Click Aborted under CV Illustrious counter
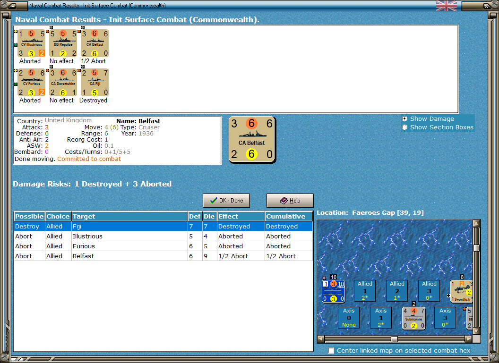 [30, 61]
